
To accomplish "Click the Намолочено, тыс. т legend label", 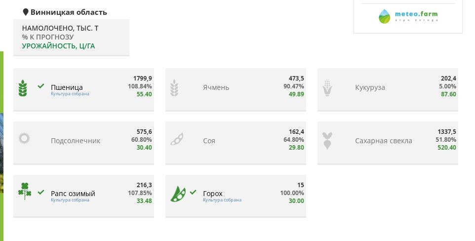I will pos(60,28).
